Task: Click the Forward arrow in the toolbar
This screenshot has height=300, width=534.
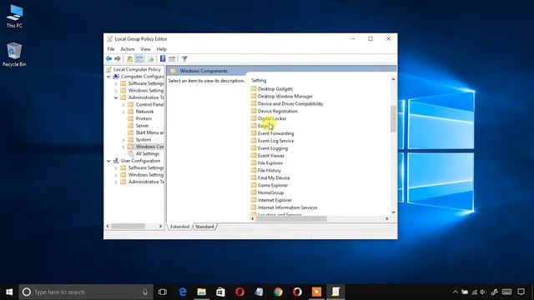Action: (118, 59)
